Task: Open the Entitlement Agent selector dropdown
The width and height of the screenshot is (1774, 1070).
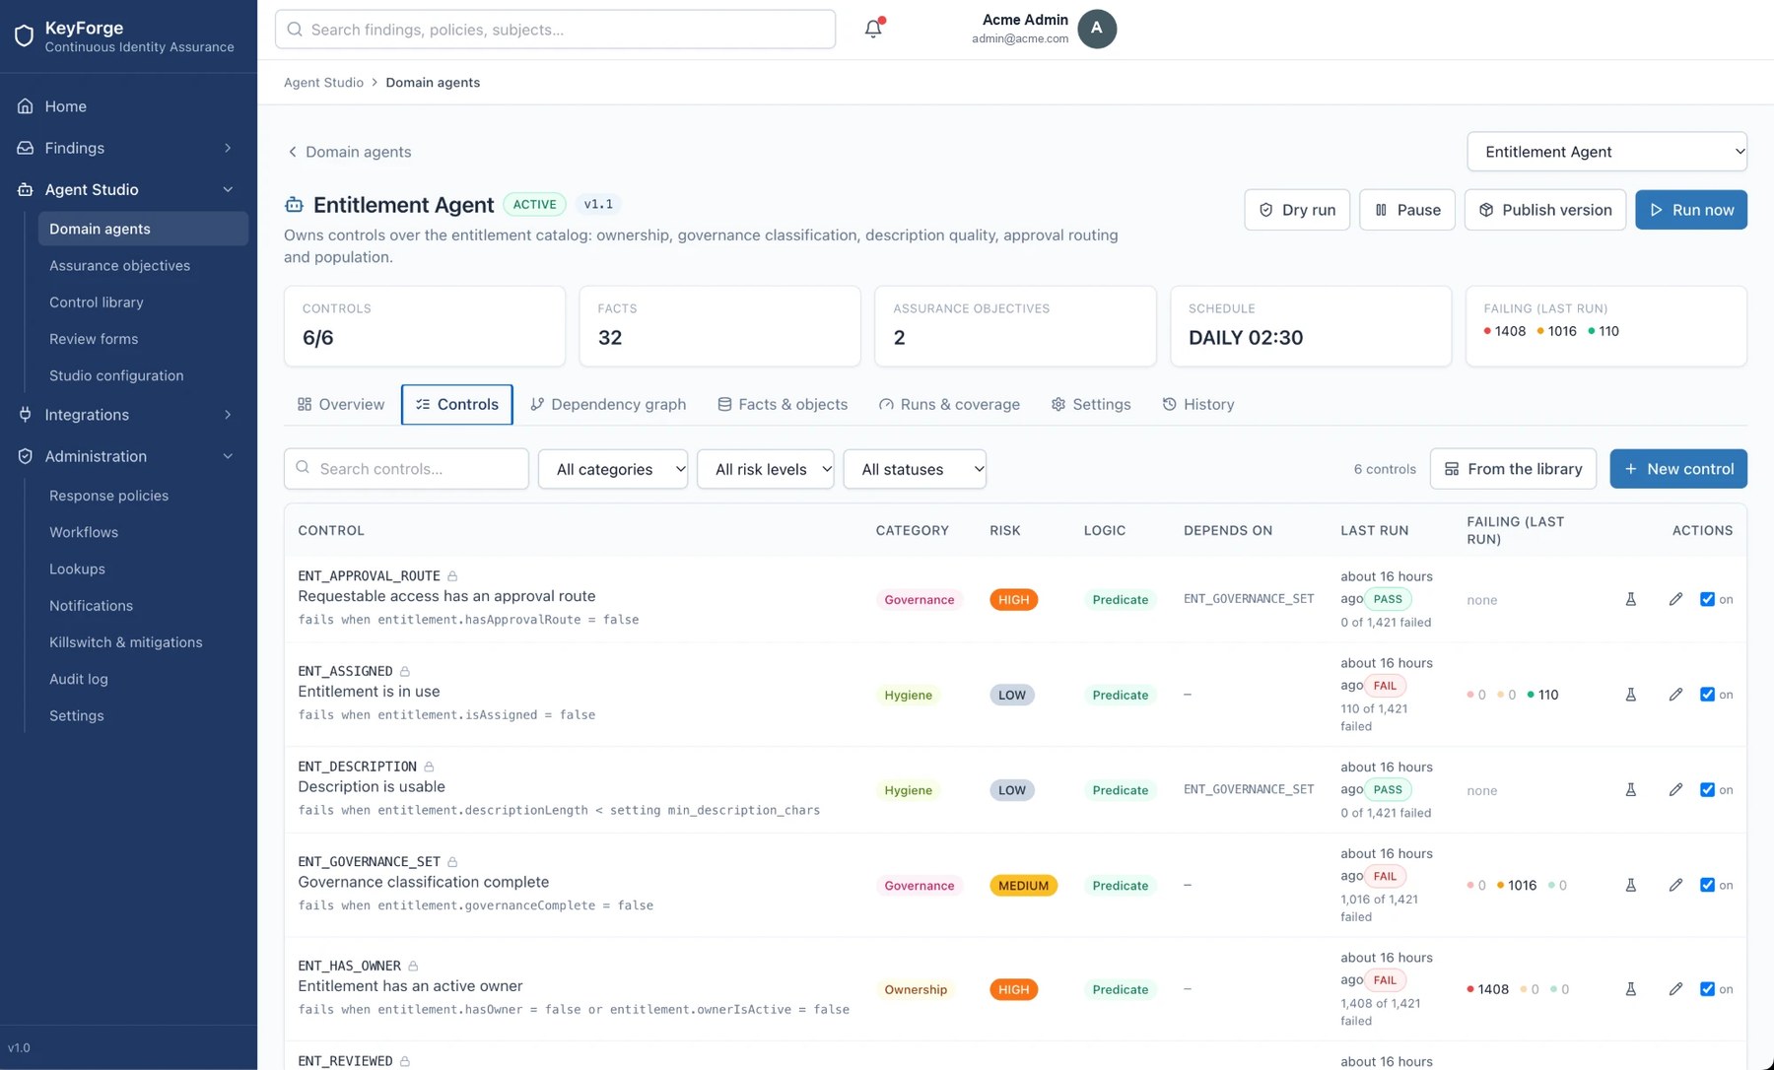Action: tap(1606, 152)
